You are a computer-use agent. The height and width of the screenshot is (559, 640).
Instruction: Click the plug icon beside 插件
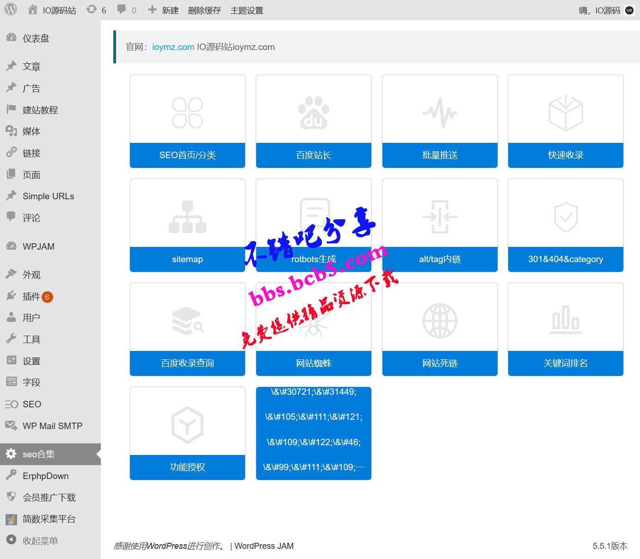coord(12,296)
